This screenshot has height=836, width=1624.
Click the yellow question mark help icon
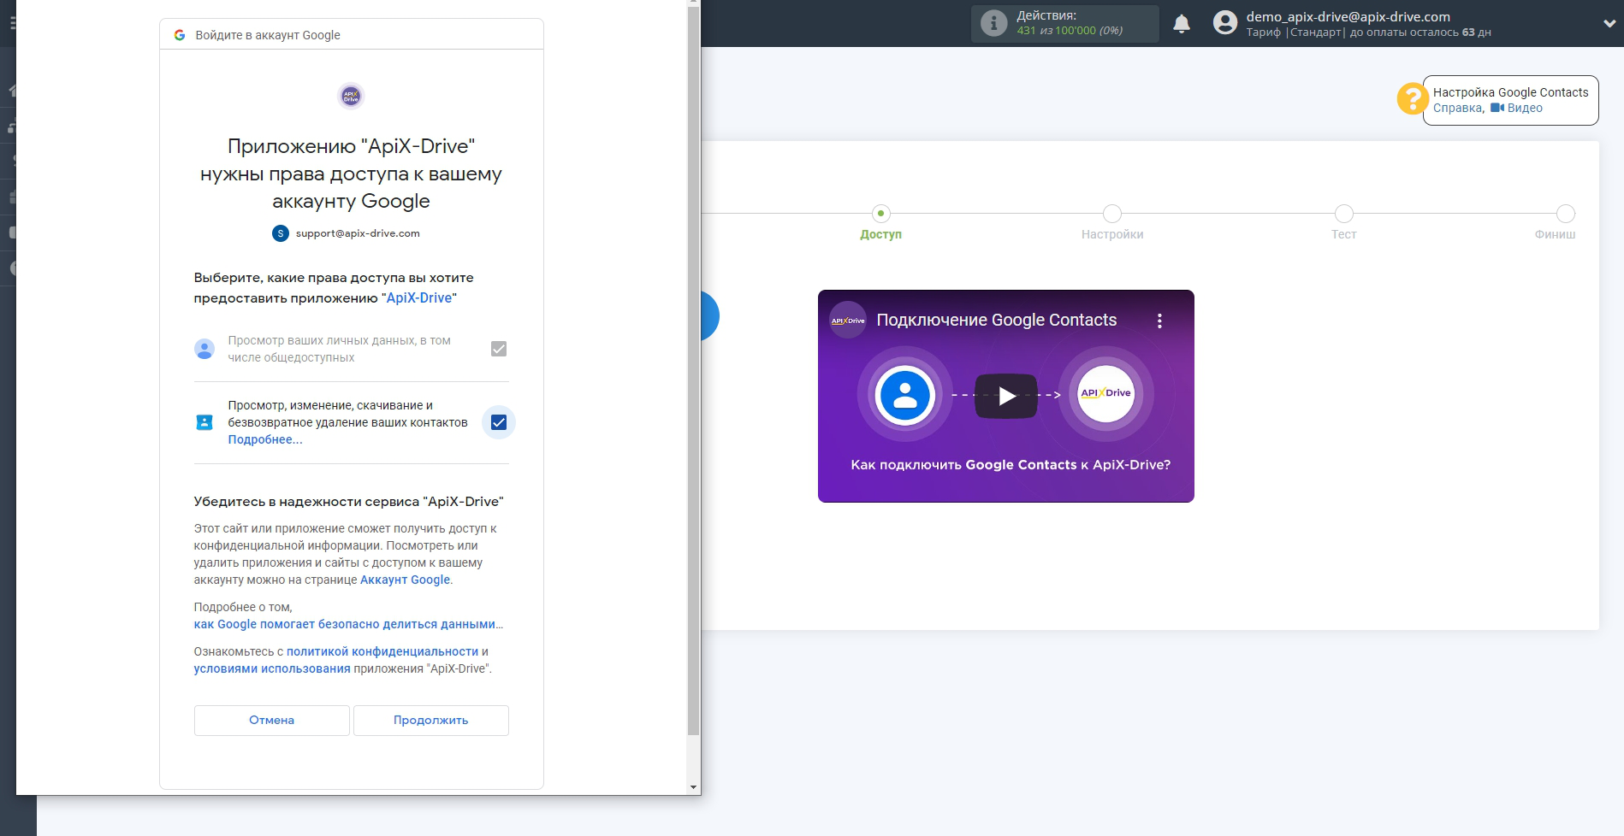(x=1412, y=98)
